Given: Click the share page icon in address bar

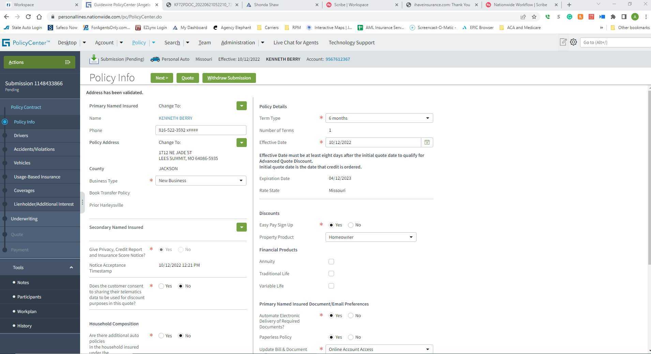Looking at the screenshot, I should pyautogui.click(x=523, y=17).
